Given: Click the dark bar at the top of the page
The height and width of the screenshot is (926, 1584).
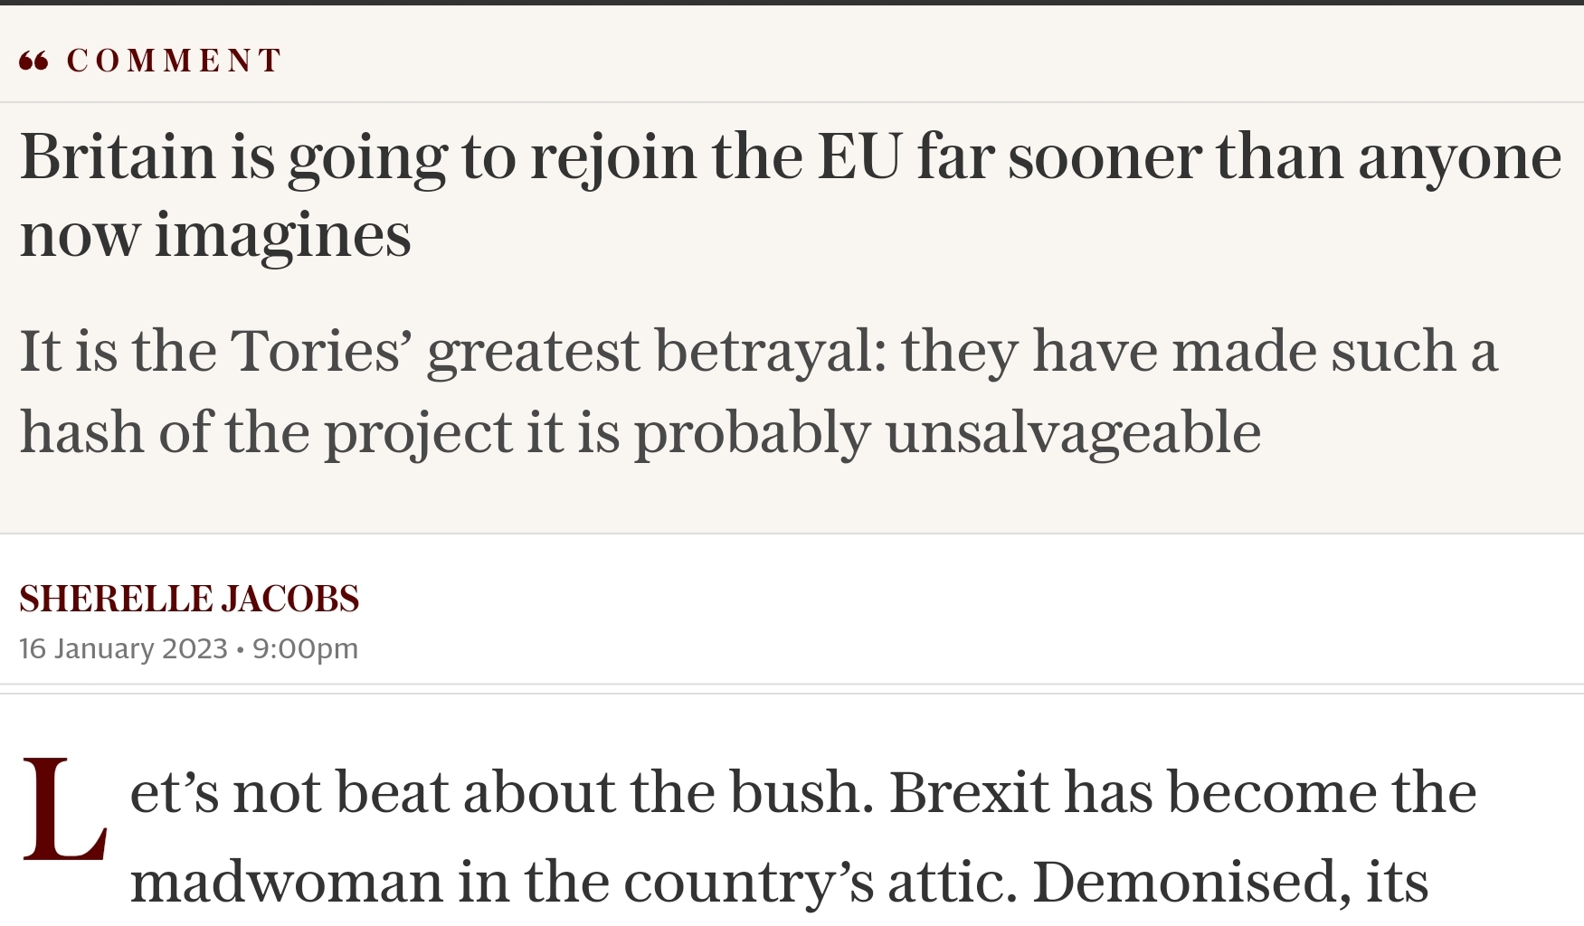Looking at the screenshot, I should pyautogui.click(x=792, y=3).
